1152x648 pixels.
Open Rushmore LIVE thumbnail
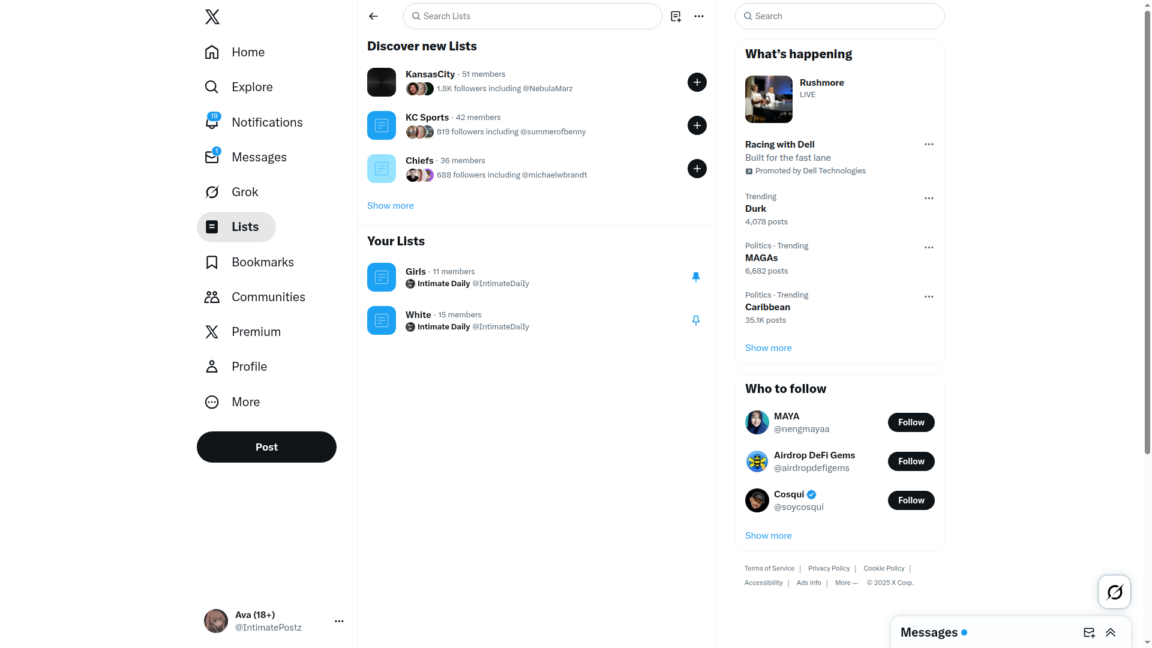tap(769, 99)
